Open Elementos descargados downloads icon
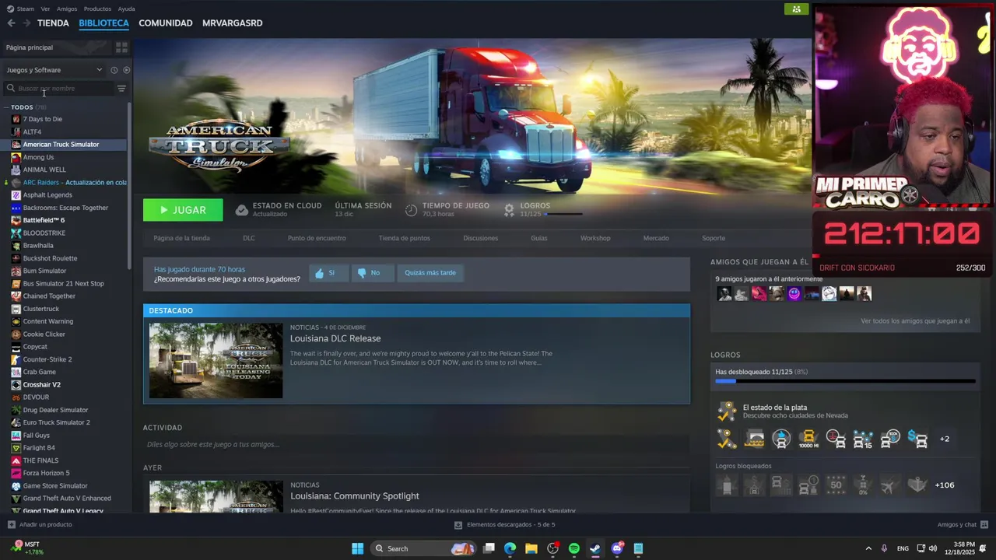 (458, 525)
